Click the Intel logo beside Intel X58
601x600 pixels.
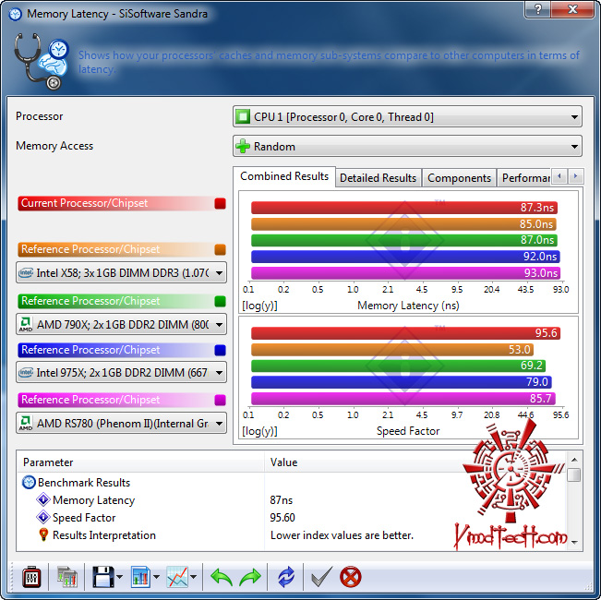click(26, 273)
